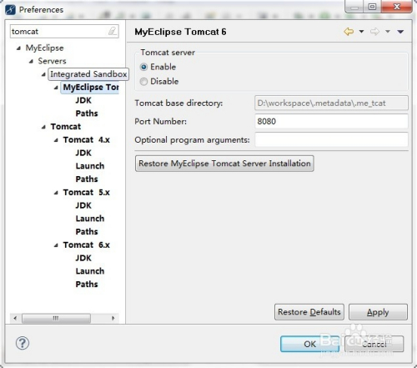Minimize the Preferences window
Image resolution: width=417 pixels, height=368 pixels.
click(354, 7)
